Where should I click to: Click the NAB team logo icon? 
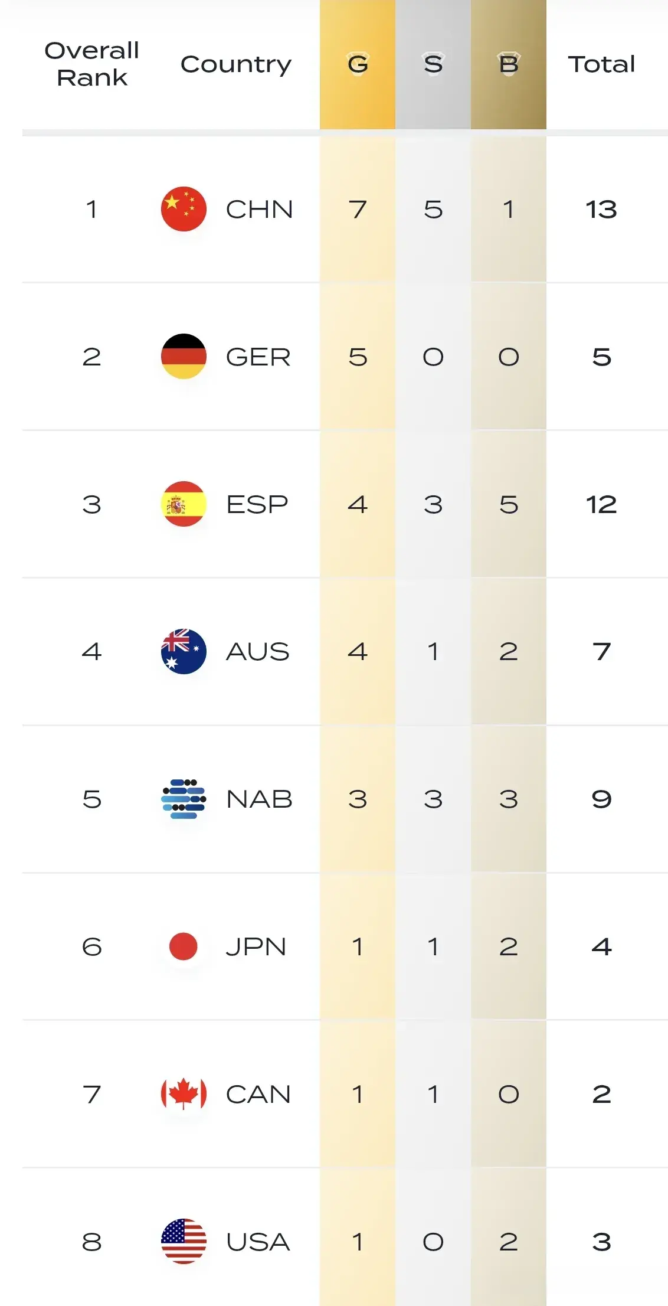(184, 799)
